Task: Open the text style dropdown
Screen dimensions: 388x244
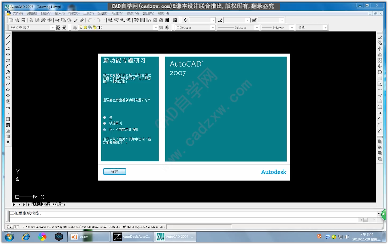Action: click(213, 20)
